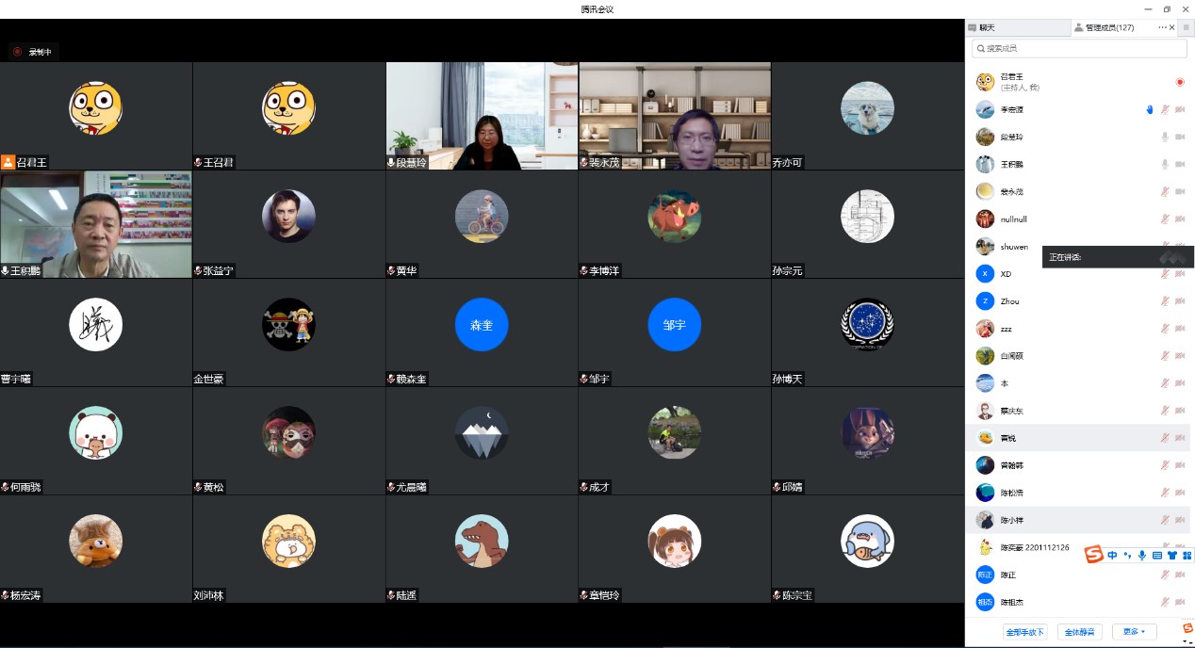Click the Sogou S input method icon
Image resolution: width=1195 pixels, height=648 pixels.
tap(1093, 555)
